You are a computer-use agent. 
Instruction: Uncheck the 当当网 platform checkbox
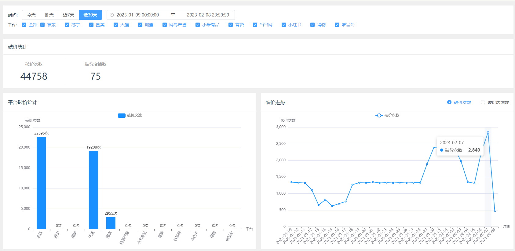pyautogui.click(x=255, y=25)
